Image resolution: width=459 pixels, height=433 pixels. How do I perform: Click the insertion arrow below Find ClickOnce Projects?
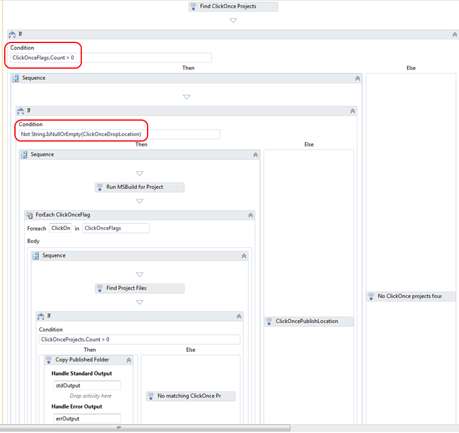click(233, 20)
